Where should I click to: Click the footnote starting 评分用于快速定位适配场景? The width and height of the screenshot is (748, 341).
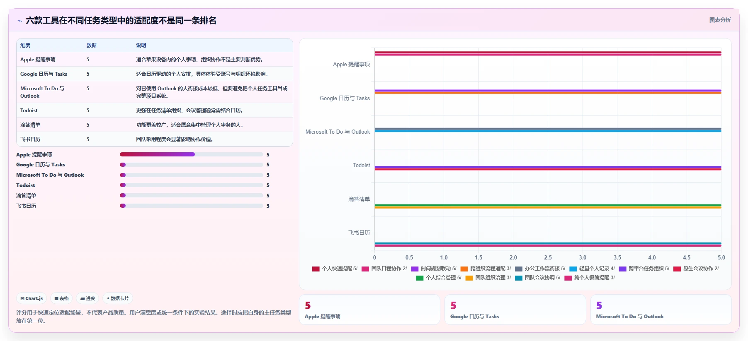153,317
